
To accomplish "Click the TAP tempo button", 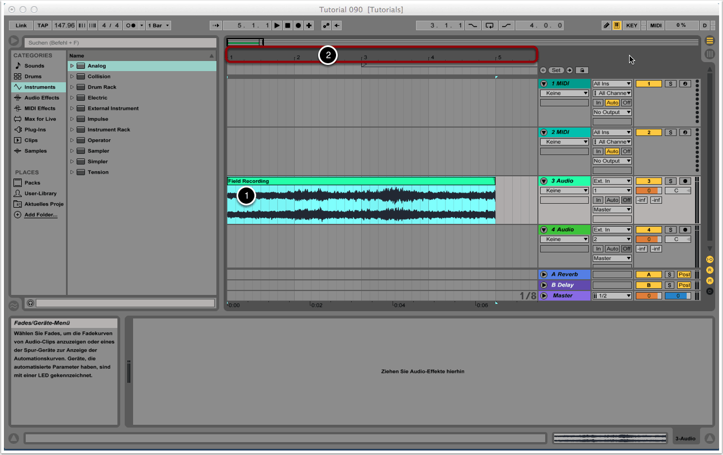I will (x=42, y=26).
